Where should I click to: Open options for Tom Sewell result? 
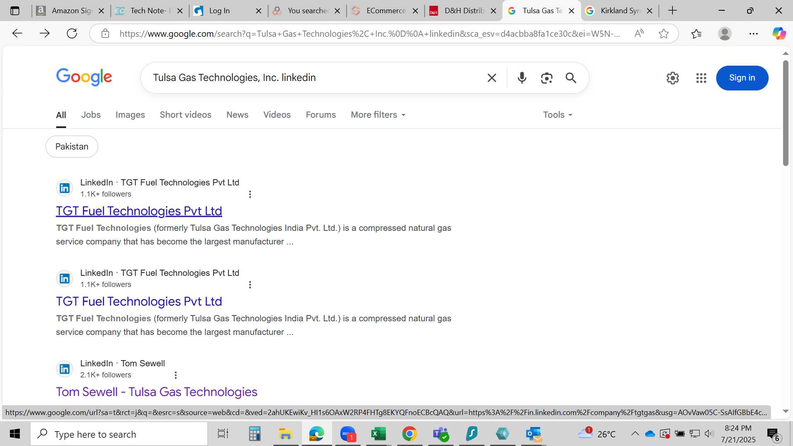pyautogui.click(x=176, y=375)
